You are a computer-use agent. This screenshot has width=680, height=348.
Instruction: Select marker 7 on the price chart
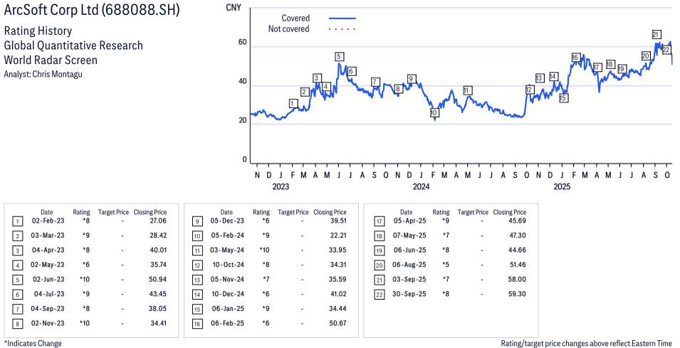coord(375,82)
